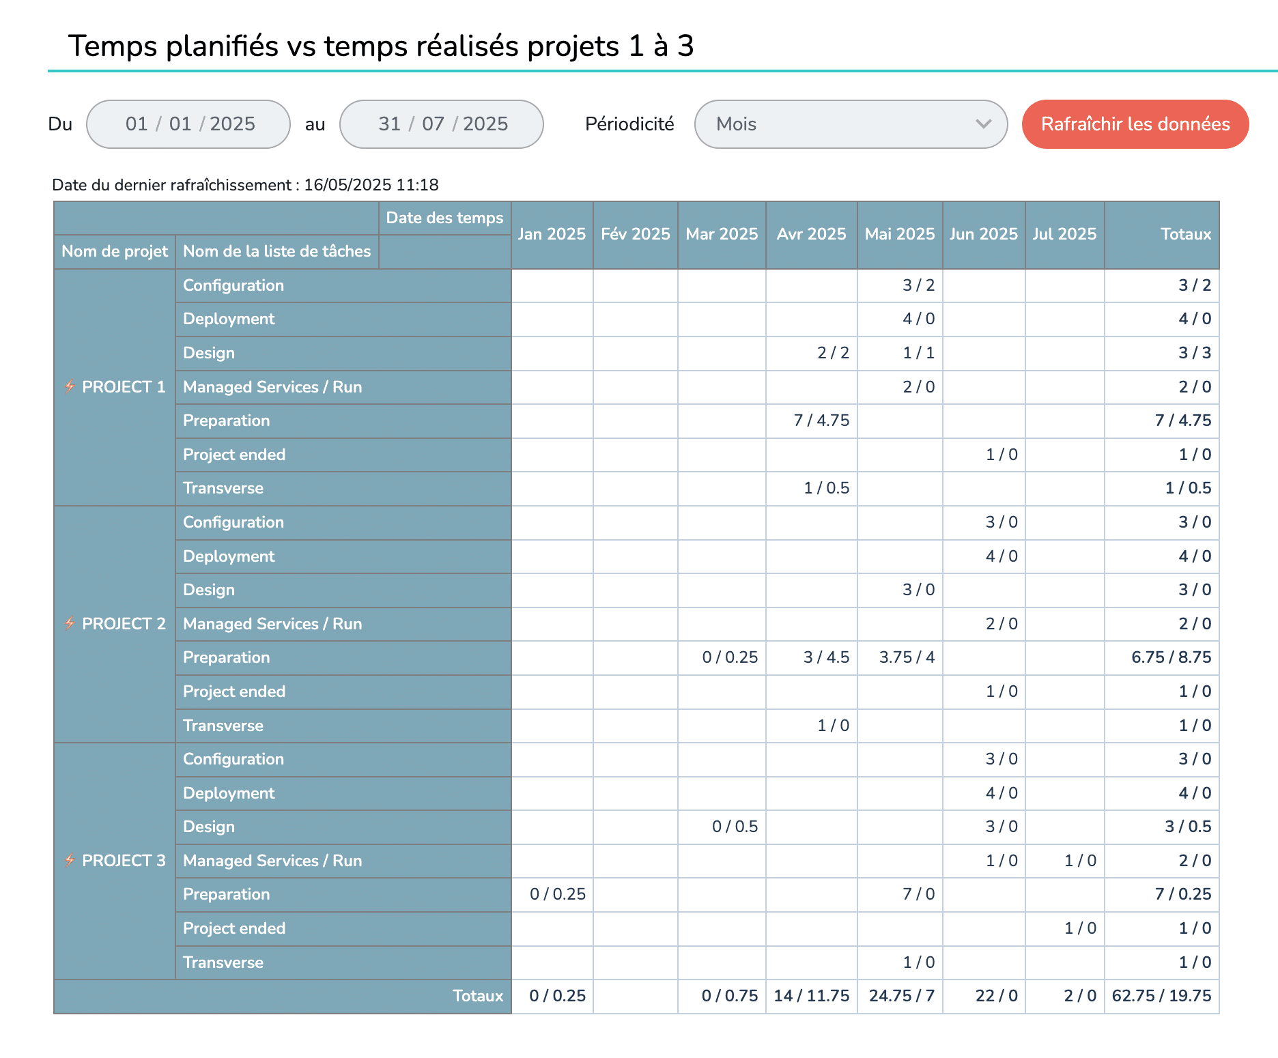Click the page title Temps planifiés vs temps réalisés
1278x1058 pixels.
pyautogui.click(x=381, y=46)
